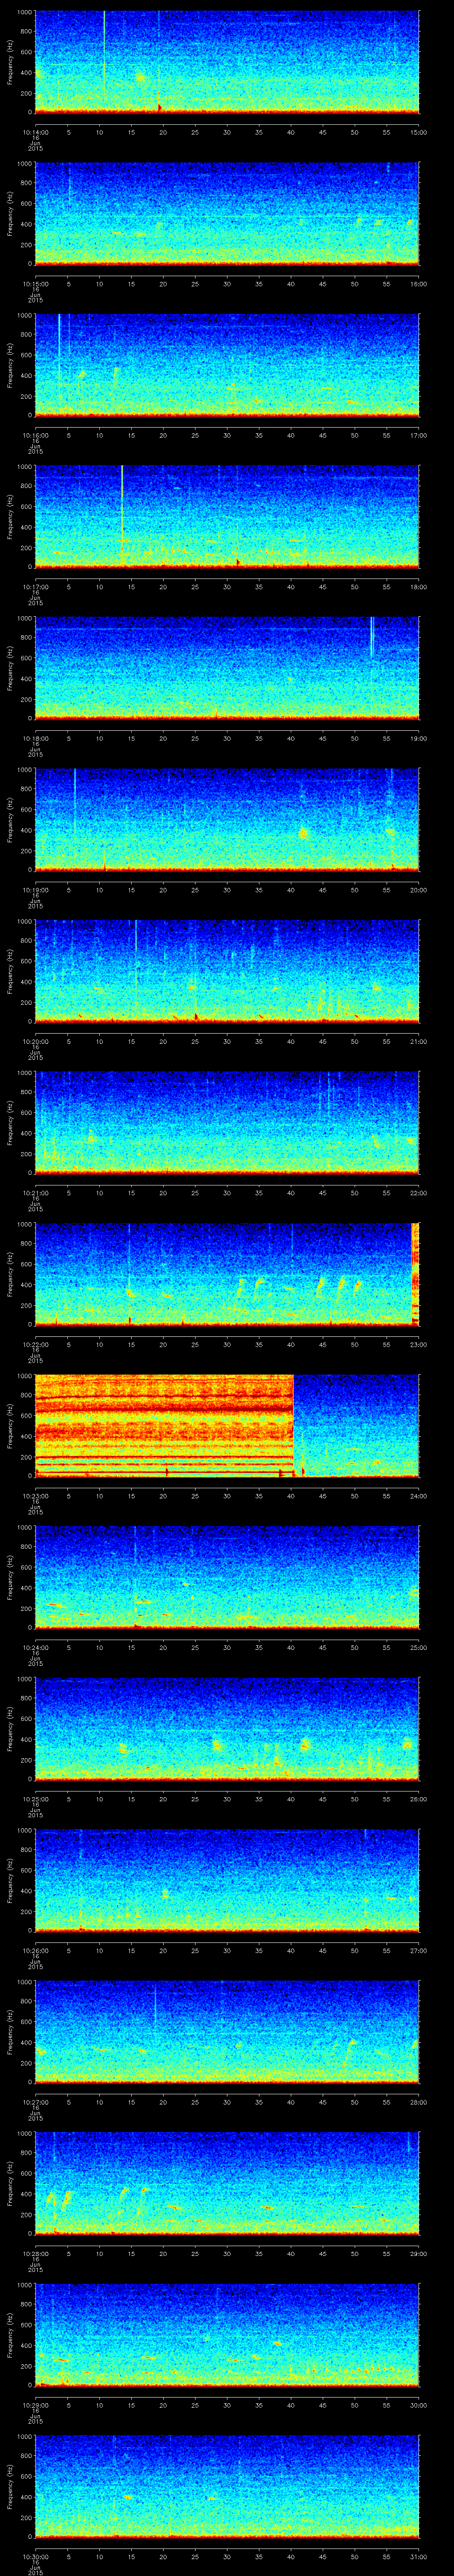
Task: Click the bright vertical line in the 10:14:00 spectrogram
Action: 104,55
